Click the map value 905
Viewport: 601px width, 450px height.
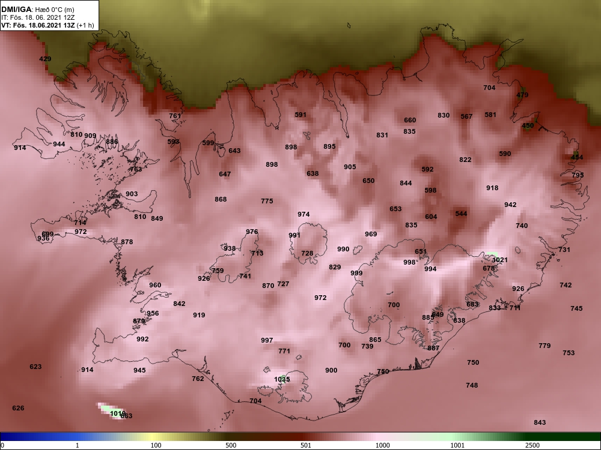point(350,167)
